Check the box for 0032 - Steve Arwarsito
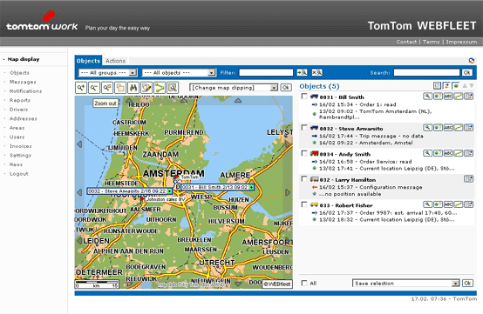Viewport: 483px width, 314px height. (304, 128)
